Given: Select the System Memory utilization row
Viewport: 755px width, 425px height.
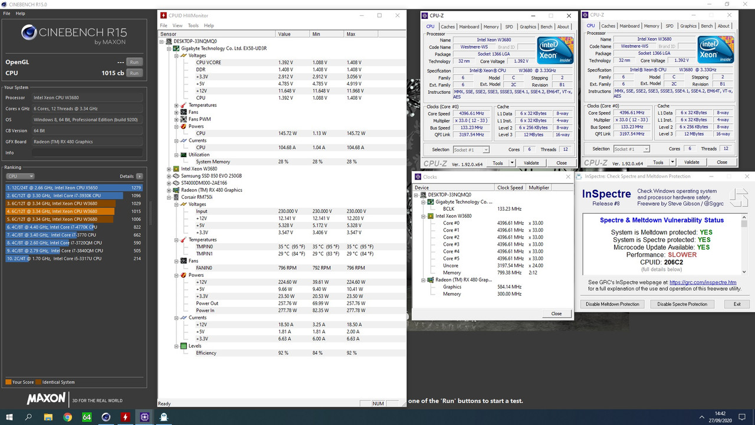Looking at the screenshot, I should point(282,162).
